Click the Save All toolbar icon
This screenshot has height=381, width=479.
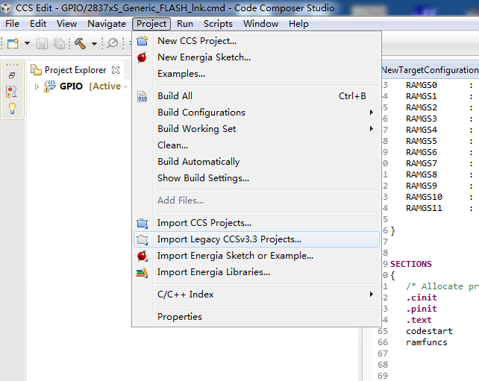coord(59,44)
